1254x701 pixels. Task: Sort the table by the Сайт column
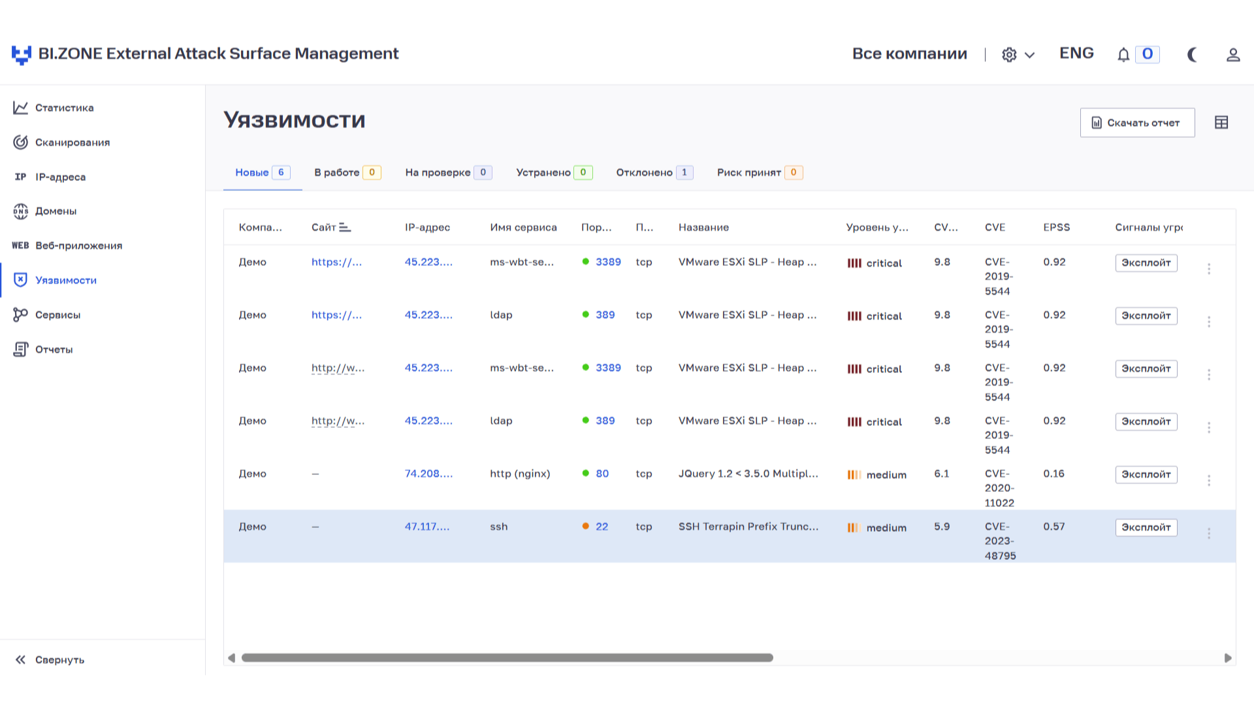pos(346,227)
